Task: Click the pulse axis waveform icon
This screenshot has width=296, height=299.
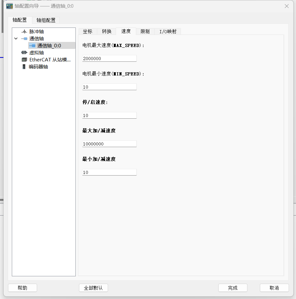Action: click(24, 31)
